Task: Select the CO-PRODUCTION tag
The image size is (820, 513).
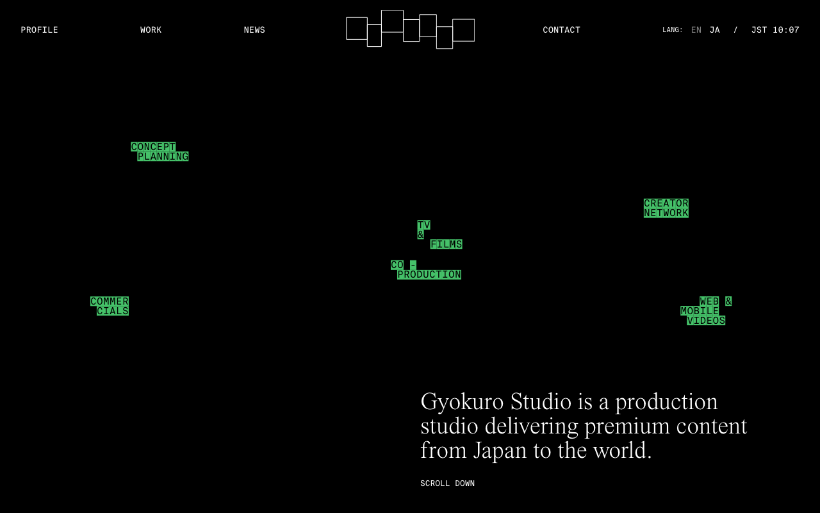Action: pyautogui.click(x=426, y=270)
